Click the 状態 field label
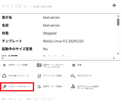The image size is (122, 104). pyautogui.click(x=5, y=33)
